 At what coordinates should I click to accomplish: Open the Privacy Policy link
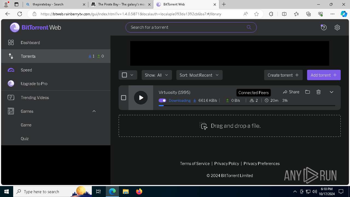click(x=227, y=163)
